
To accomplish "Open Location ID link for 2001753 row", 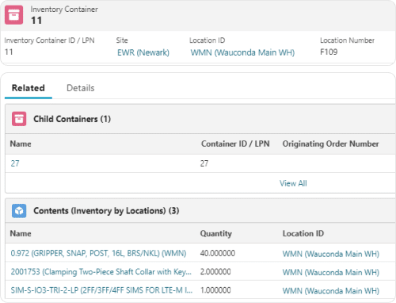I will coord(331,272).
